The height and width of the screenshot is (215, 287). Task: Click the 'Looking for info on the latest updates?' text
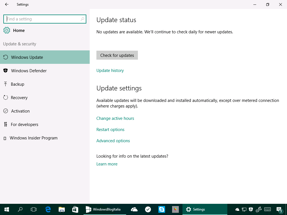(x=132, y=156)
